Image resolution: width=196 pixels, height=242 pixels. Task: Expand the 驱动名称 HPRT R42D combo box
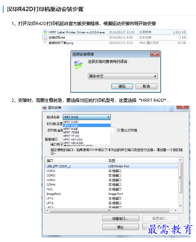pos(87,117)
